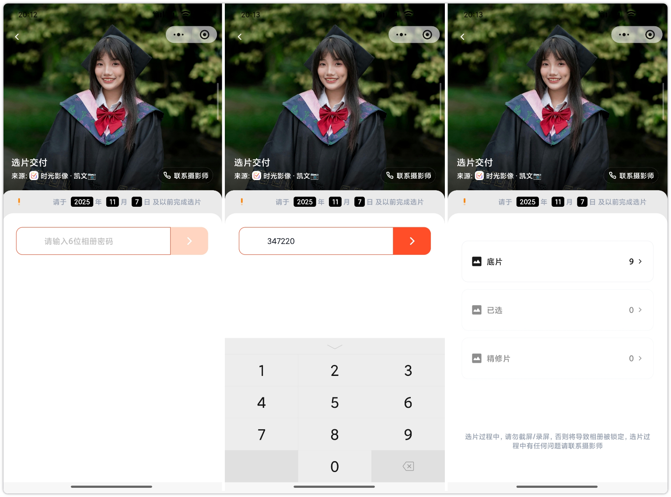Click the picture icon next to 精修片
The height and width of the screenshot is (497, 671).
tap(477, 358)
